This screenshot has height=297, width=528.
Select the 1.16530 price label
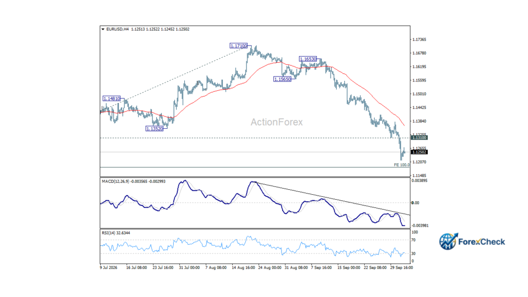tap(308, 59)
